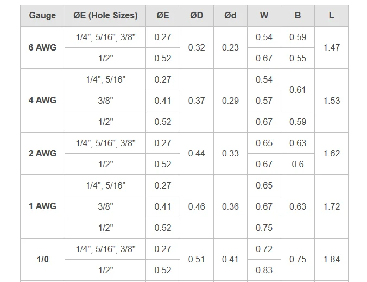Select the 6 AWG gauge row label
Viewport: 367px width, 282px height.
42,48
